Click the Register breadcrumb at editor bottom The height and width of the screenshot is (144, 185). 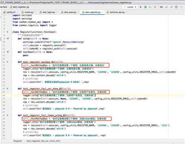coord(18,141)
